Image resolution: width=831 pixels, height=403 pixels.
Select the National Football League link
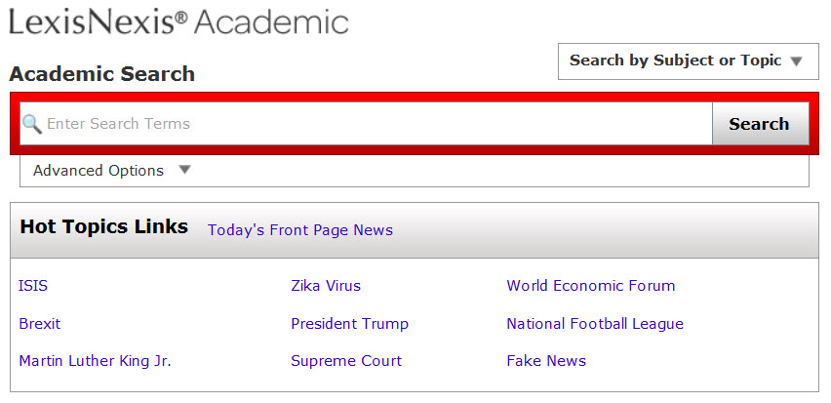(x=595, y=323)
